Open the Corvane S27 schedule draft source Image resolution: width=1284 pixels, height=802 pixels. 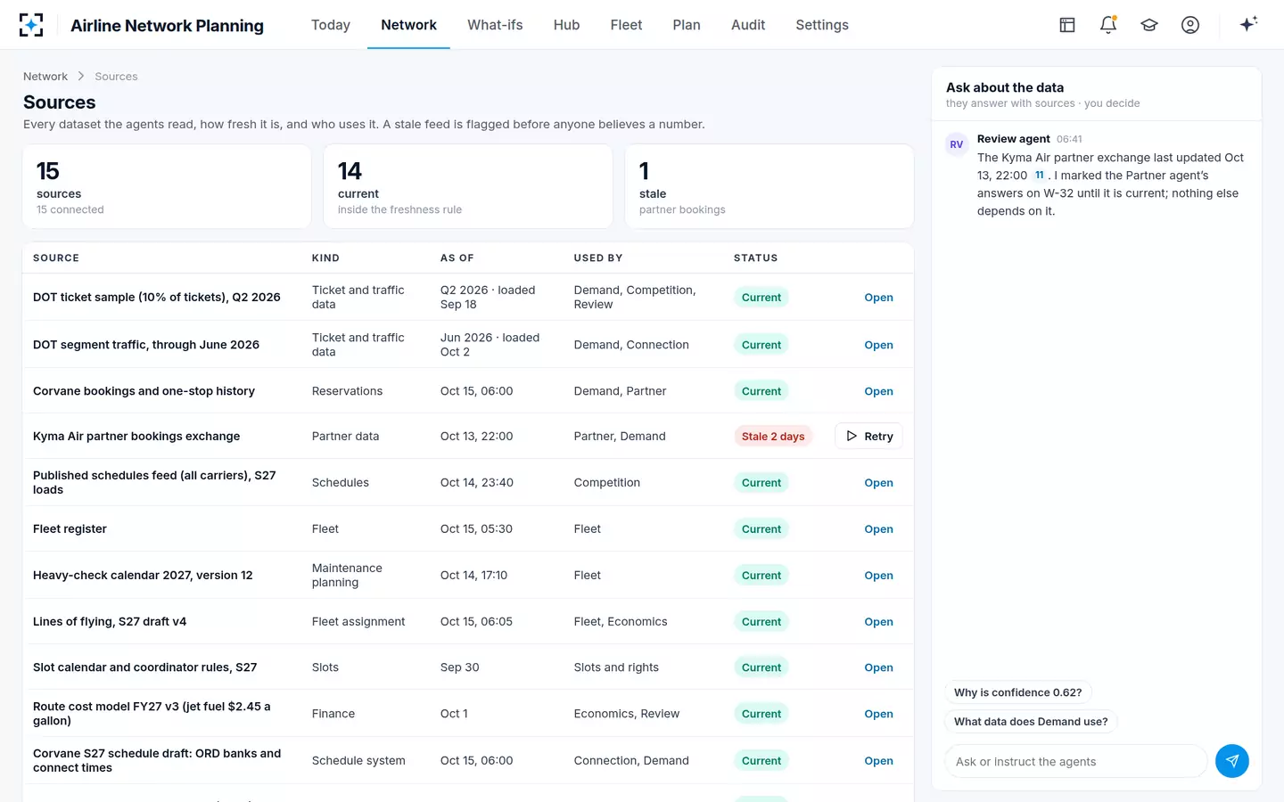[878, 761]
